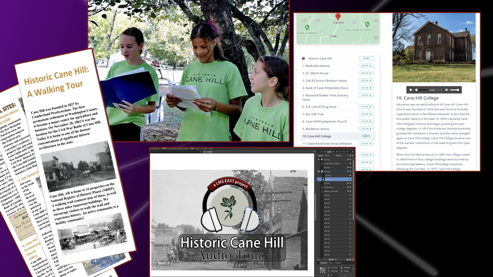Select the Historic Cane Hill text layer
The width and height of the screenshot is (493, 277).
334,191
